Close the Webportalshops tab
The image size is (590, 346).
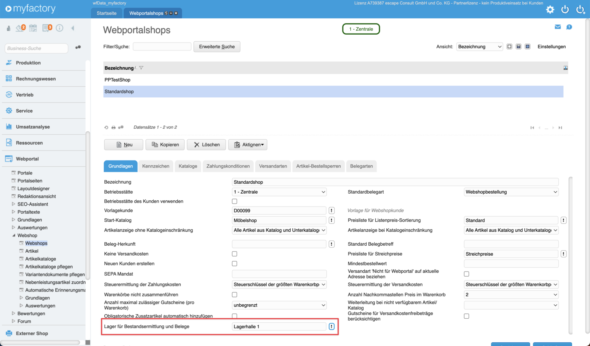[x=176, y=13]
